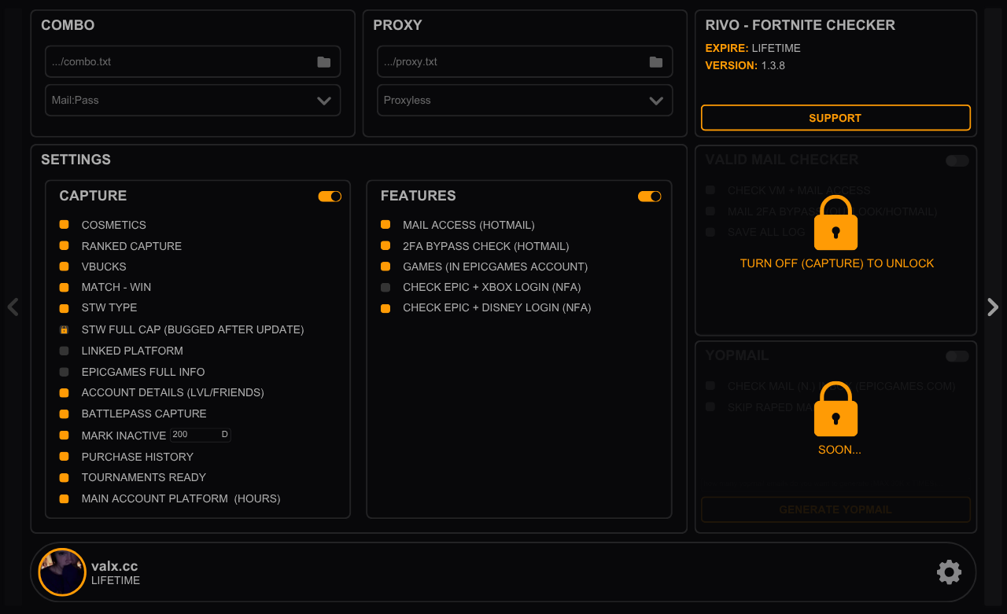Uncheck the BATTLEPASS CAPTURE option
This screenshot has width=1007, height=614.
click(65, 414)
